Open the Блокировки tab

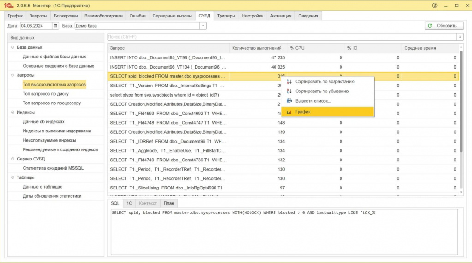66,16
